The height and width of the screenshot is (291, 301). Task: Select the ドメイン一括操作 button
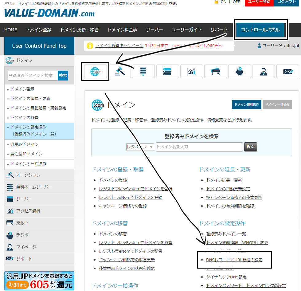pyautogui.click(x=277, y=104)
